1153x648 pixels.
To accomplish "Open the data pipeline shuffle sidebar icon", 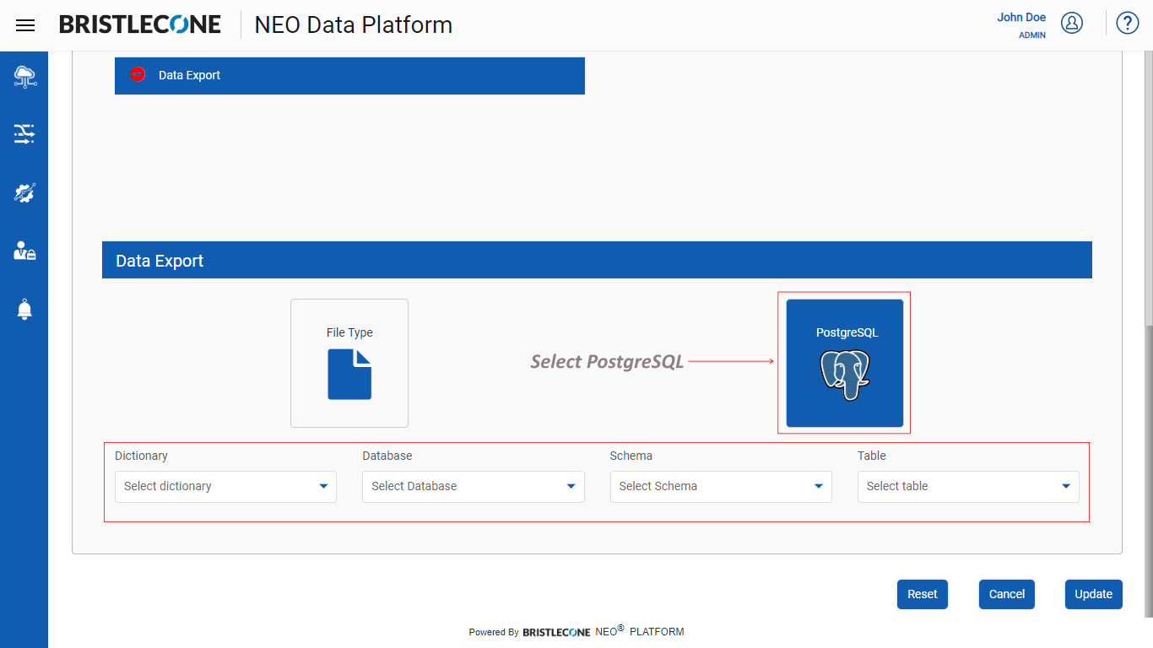I will (x=24, y=134).
